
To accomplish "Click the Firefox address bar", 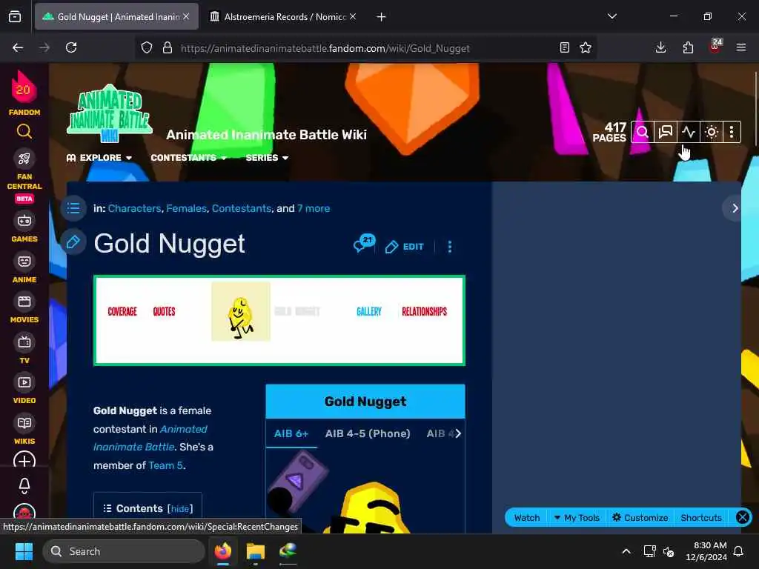I will (x=365, y=48).
